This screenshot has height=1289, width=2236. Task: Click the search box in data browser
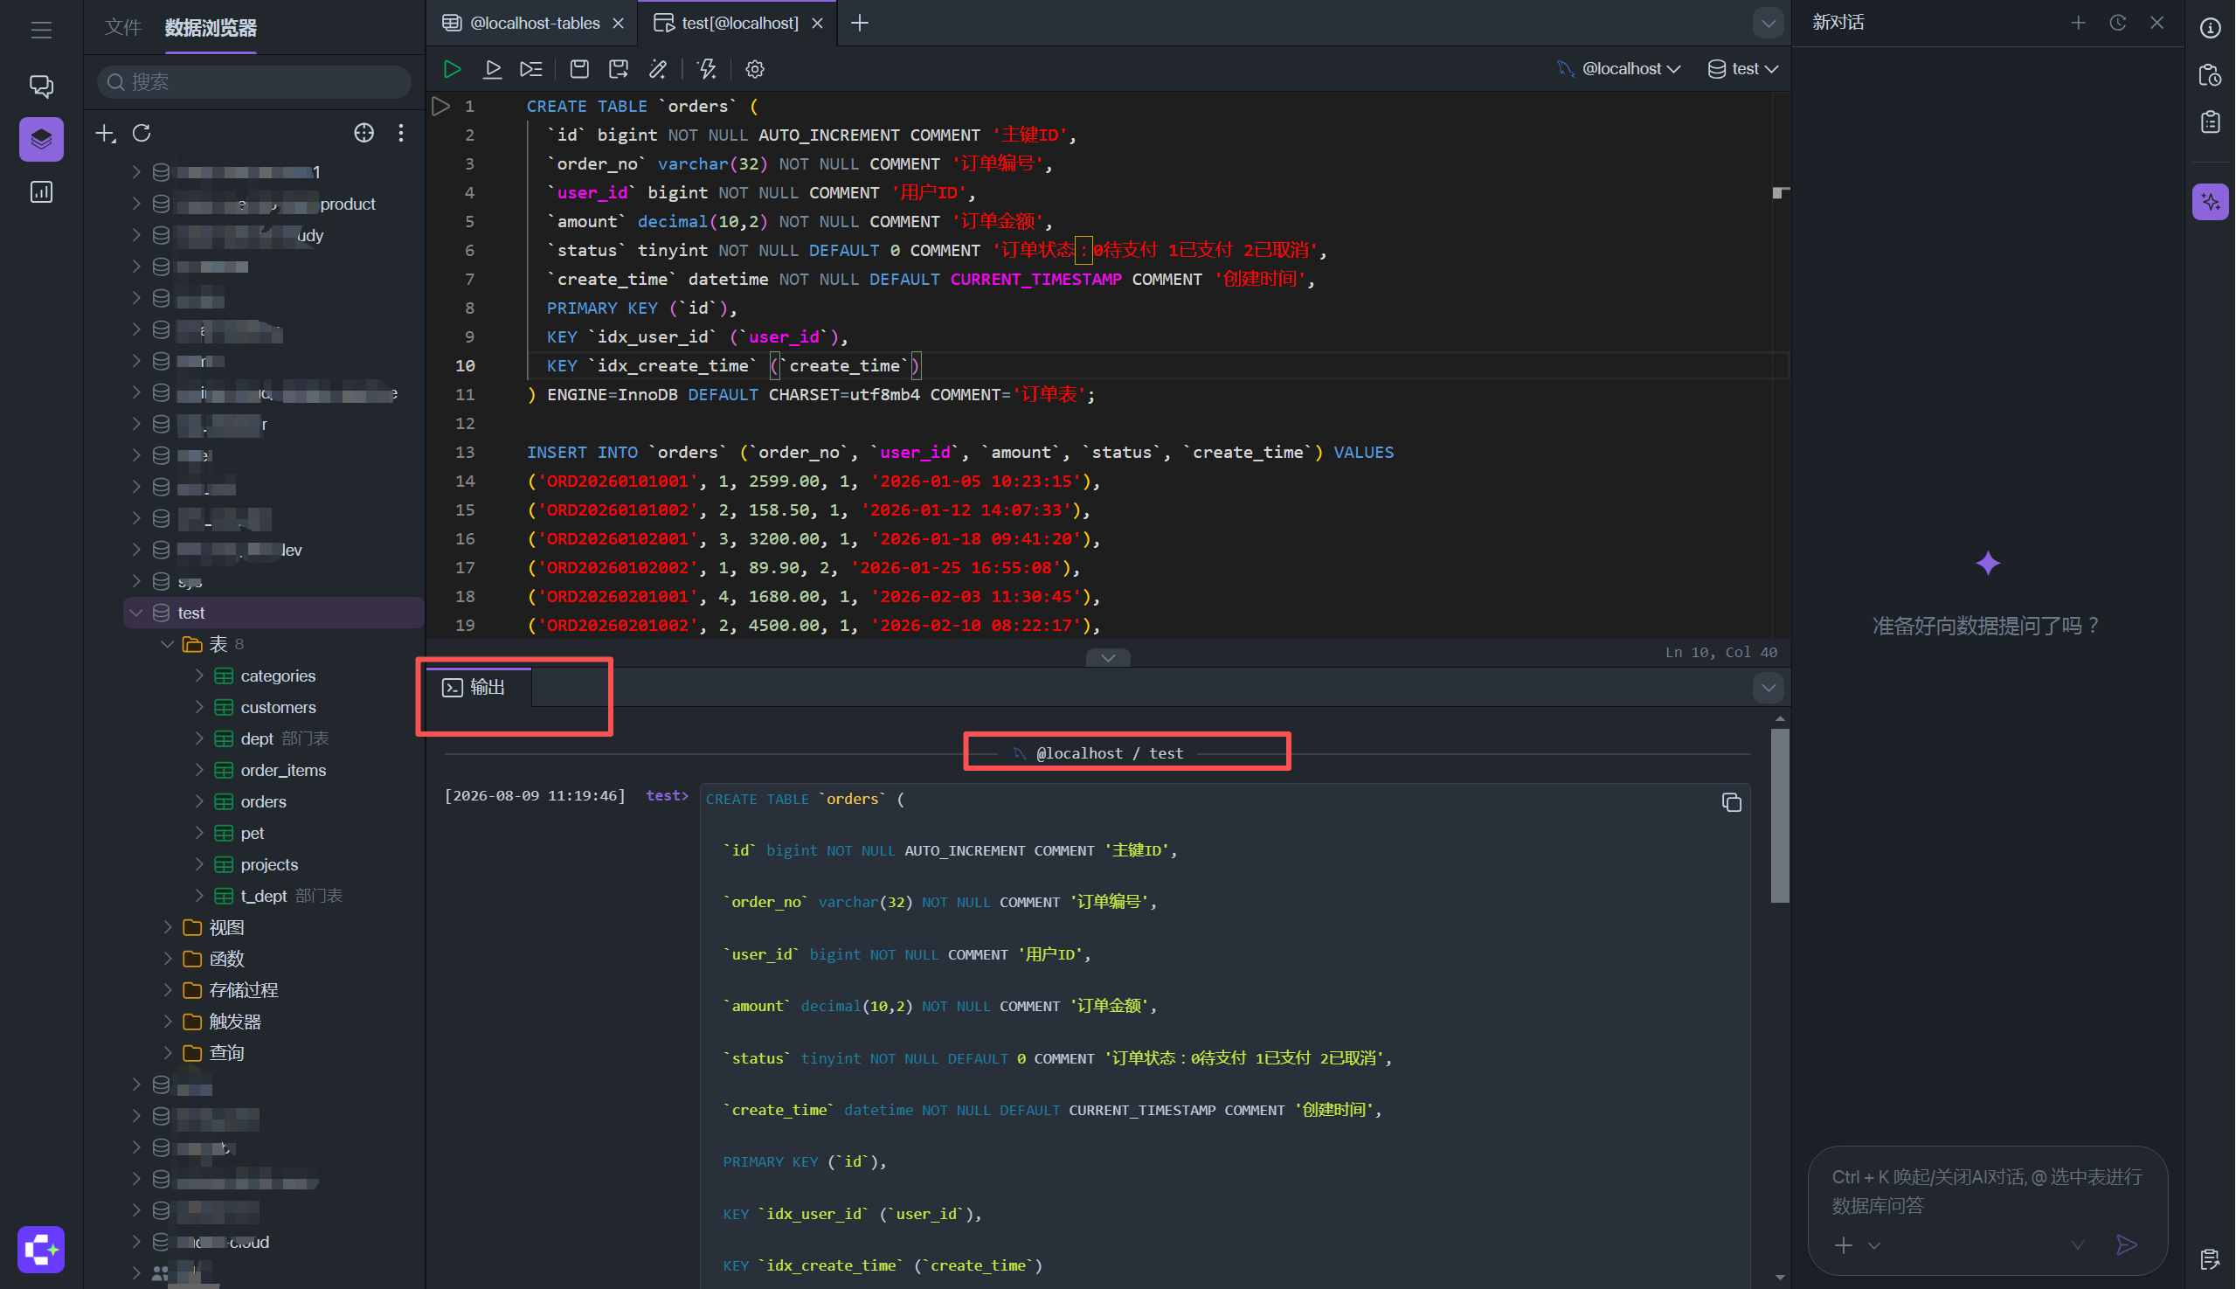(254, 82)
